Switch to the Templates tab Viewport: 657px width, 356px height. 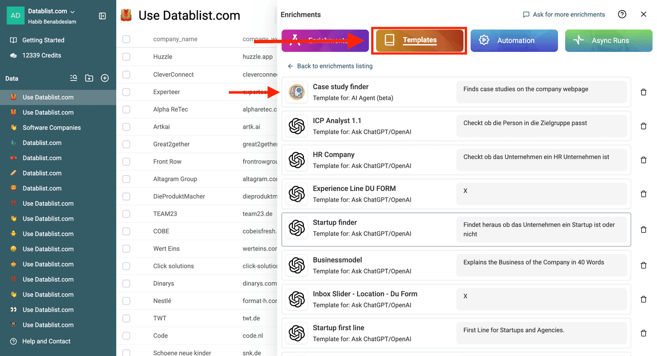pyautogui.click(x=419, y=40)
